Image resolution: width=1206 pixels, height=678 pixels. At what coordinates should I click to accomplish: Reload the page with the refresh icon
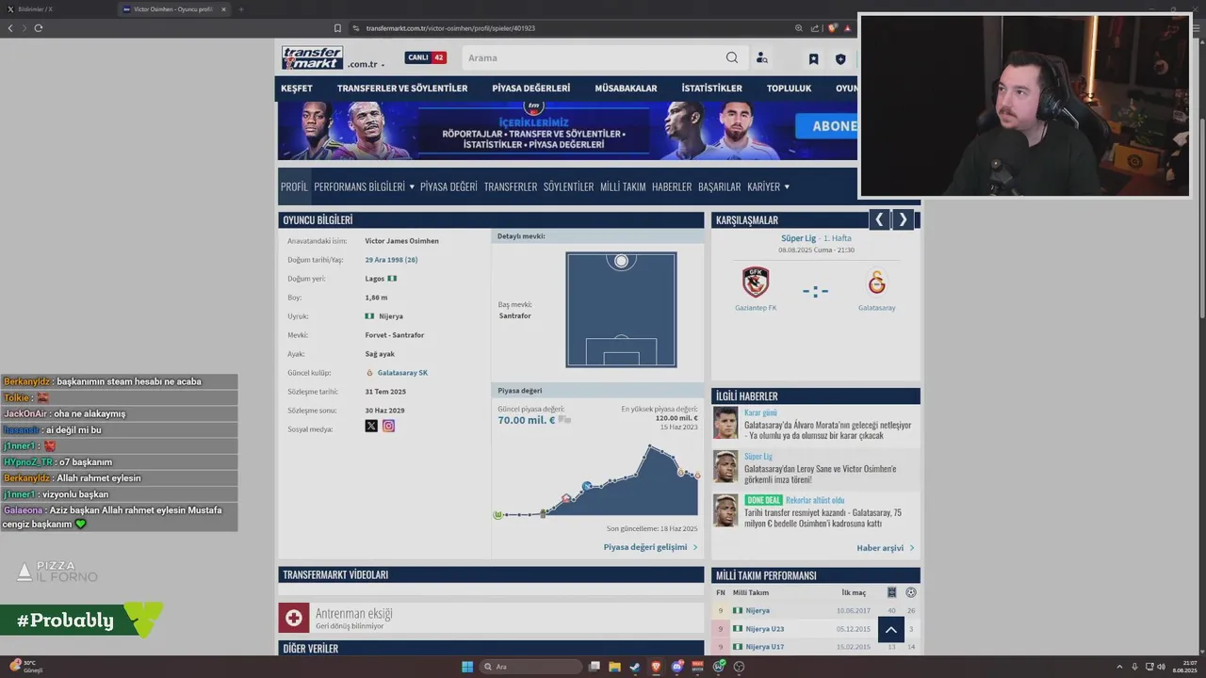coord(38,28)
